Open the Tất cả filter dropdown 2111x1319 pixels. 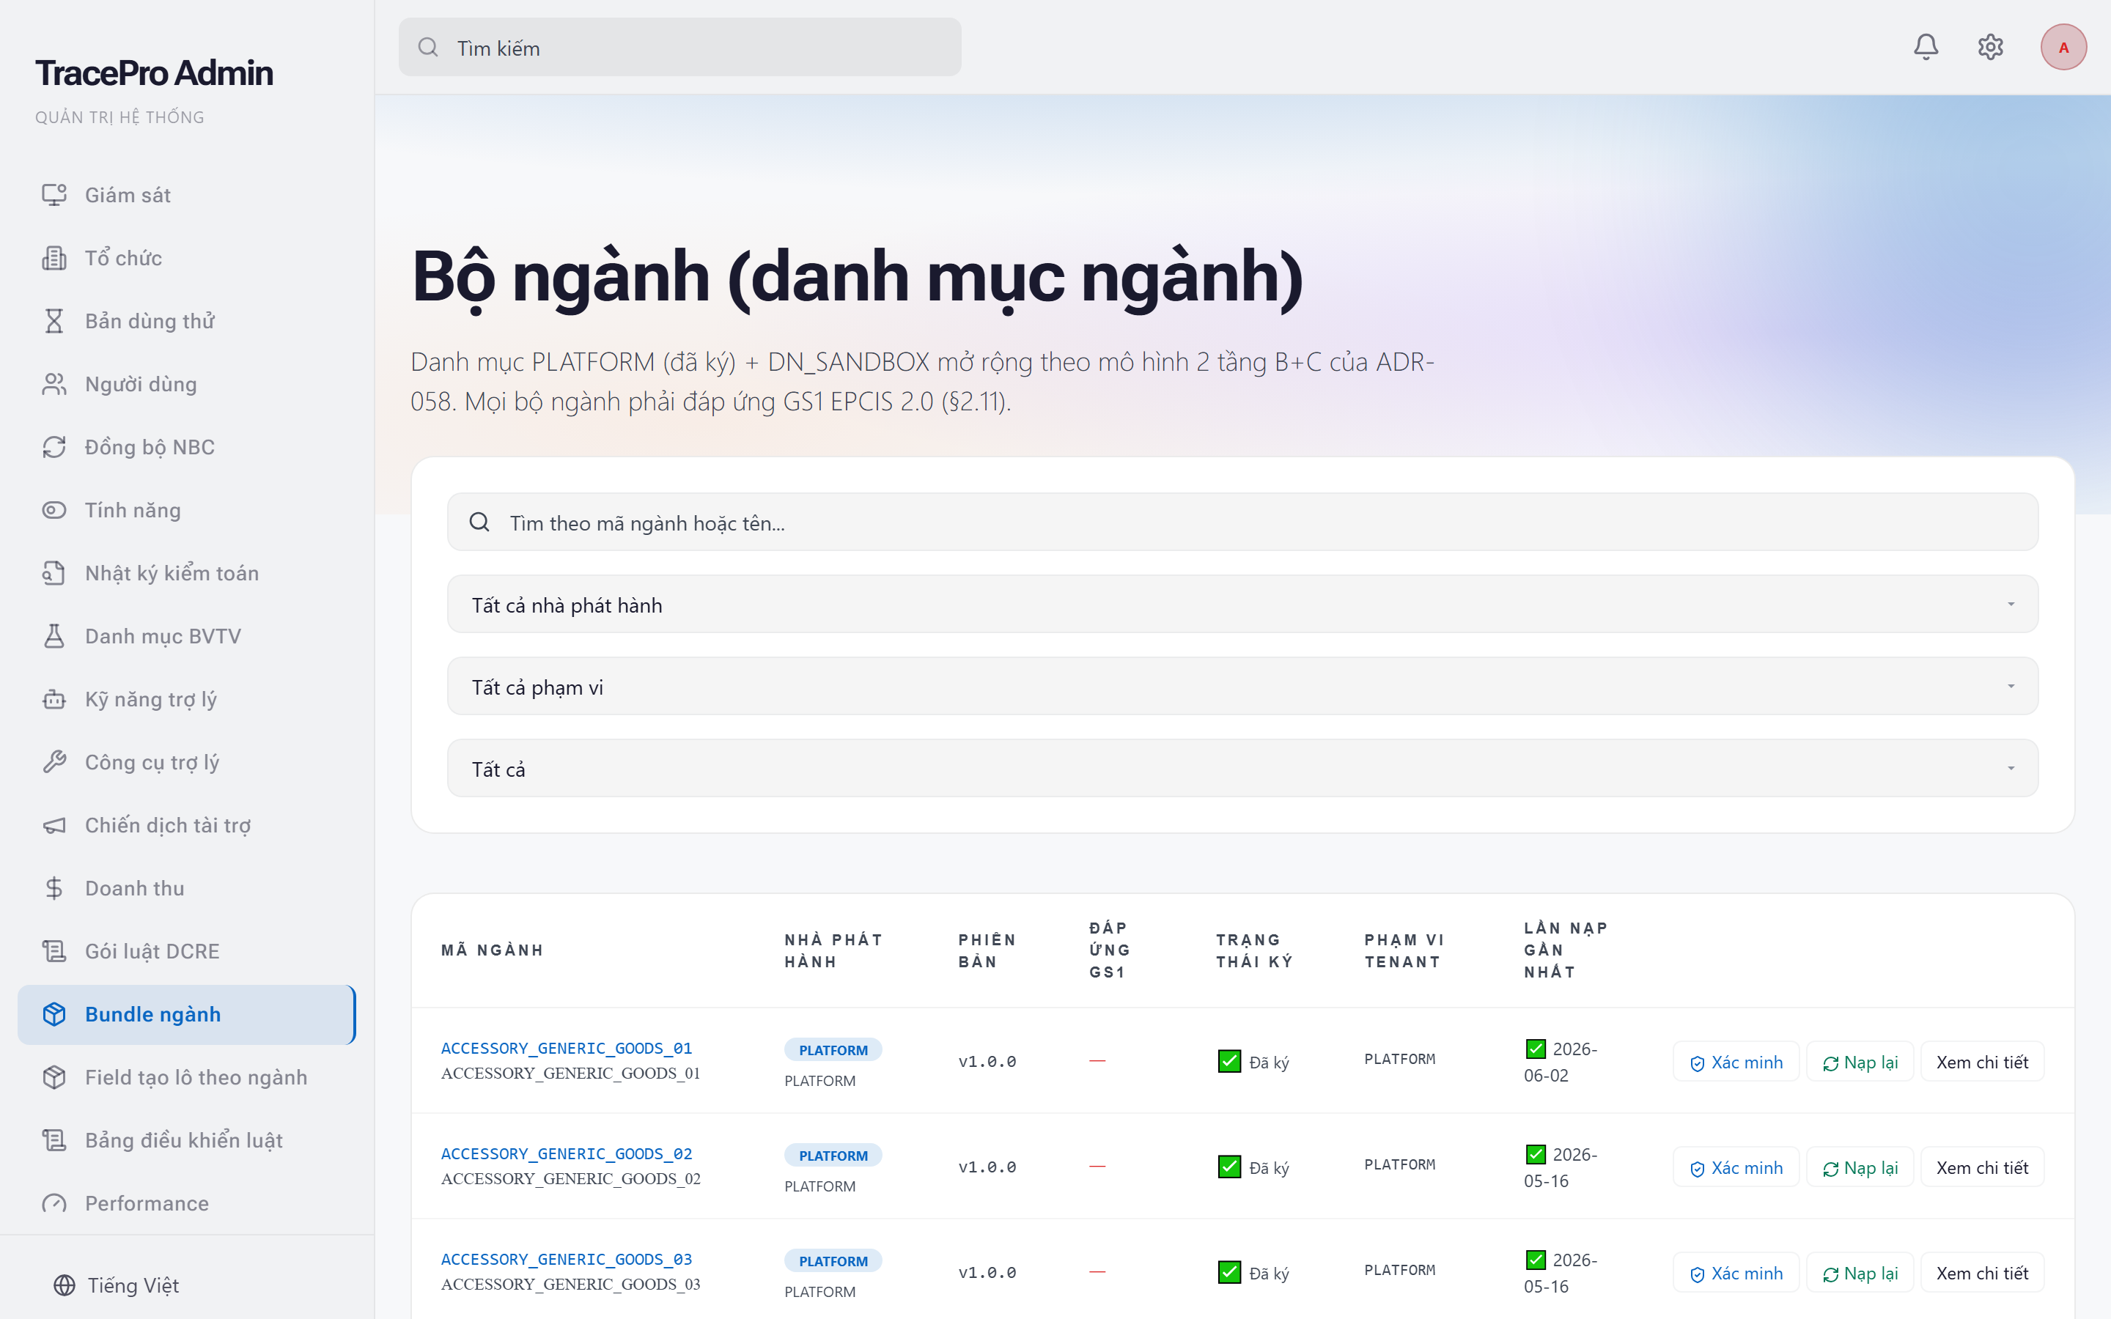pyautogui.click(x=1242, y=769)
